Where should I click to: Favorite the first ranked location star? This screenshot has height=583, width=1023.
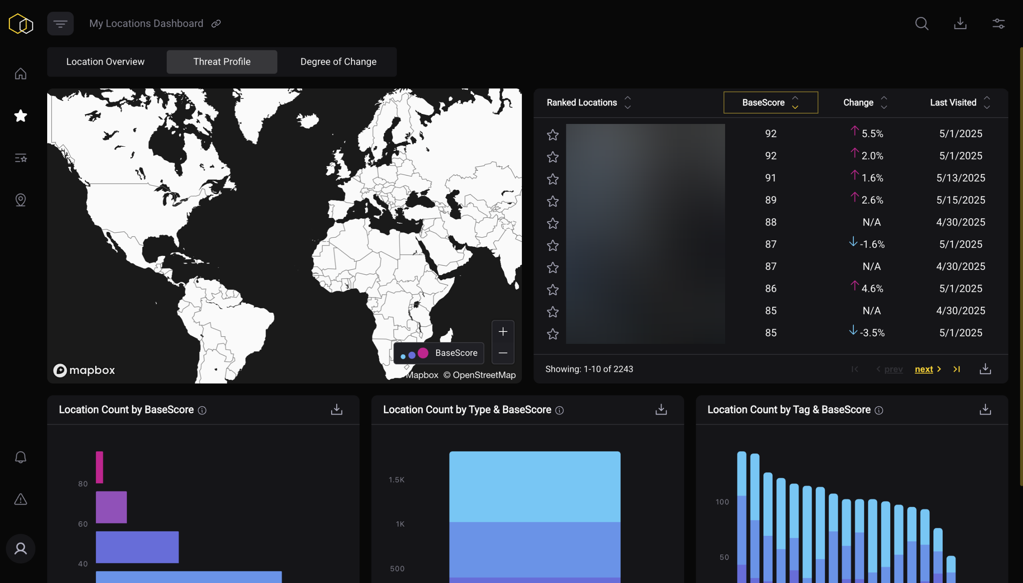[553, 135]
